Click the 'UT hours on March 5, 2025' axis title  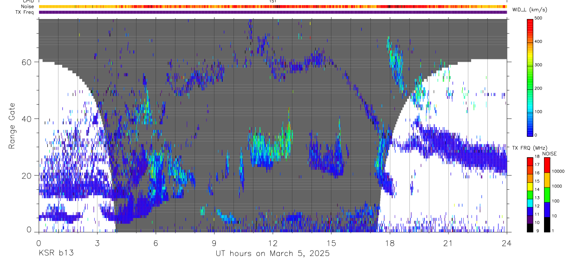pos(272,253)
